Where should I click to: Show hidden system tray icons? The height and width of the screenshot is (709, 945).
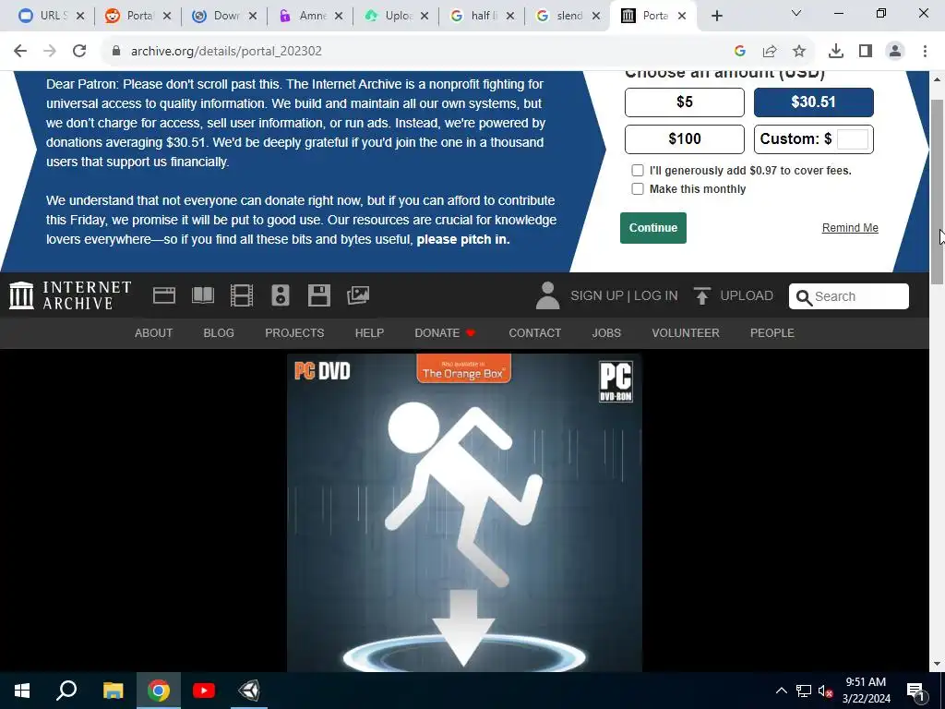[781, 691]
